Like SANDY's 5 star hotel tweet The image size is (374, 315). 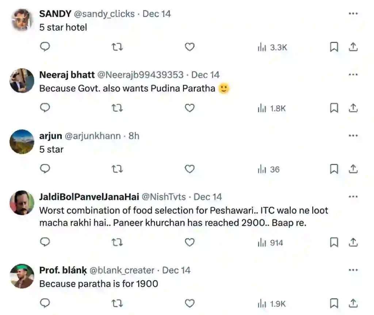[189, 47]
